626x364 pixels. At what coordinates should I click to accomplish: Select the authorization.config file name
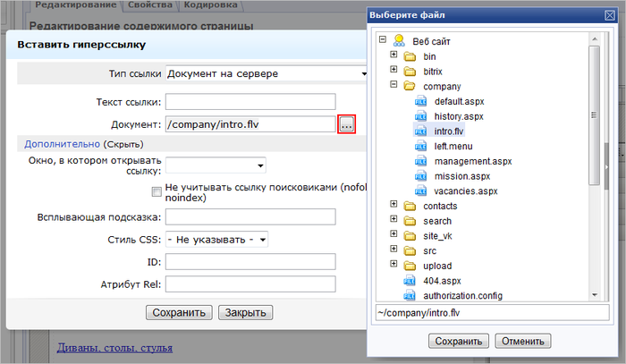tap(462, 296)
